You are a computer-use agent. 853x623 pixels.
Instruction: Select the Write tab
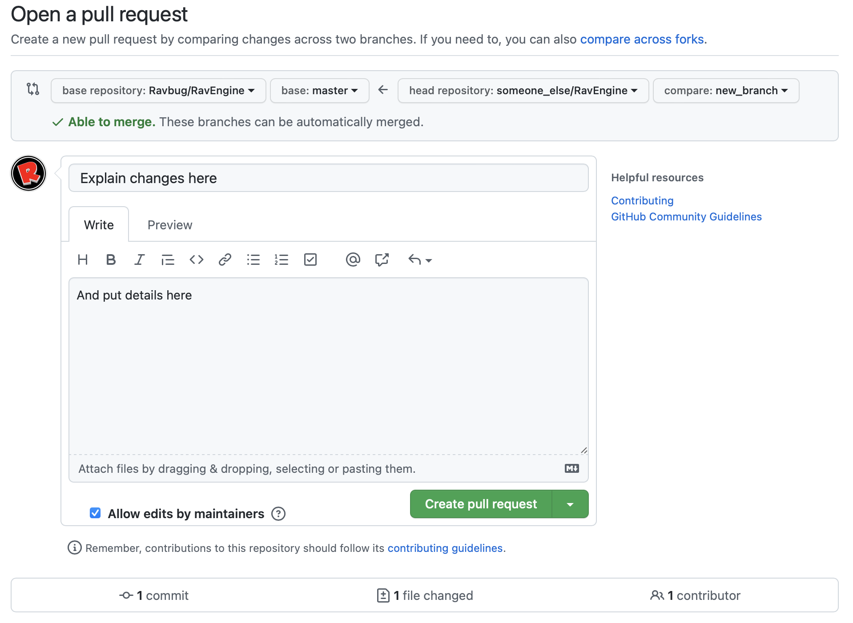pos(99,225)
